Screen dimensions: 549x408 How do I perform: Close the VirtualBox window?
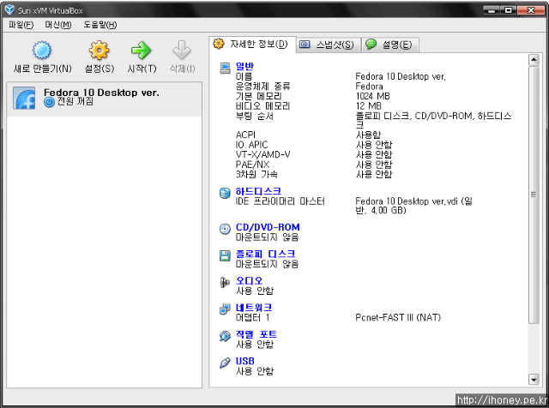pyautogui.click(x=531, y=10)
